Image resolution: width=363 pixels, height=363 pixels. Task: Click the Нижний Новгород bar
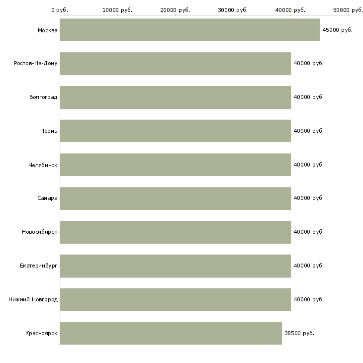click(x=175, y=299)
